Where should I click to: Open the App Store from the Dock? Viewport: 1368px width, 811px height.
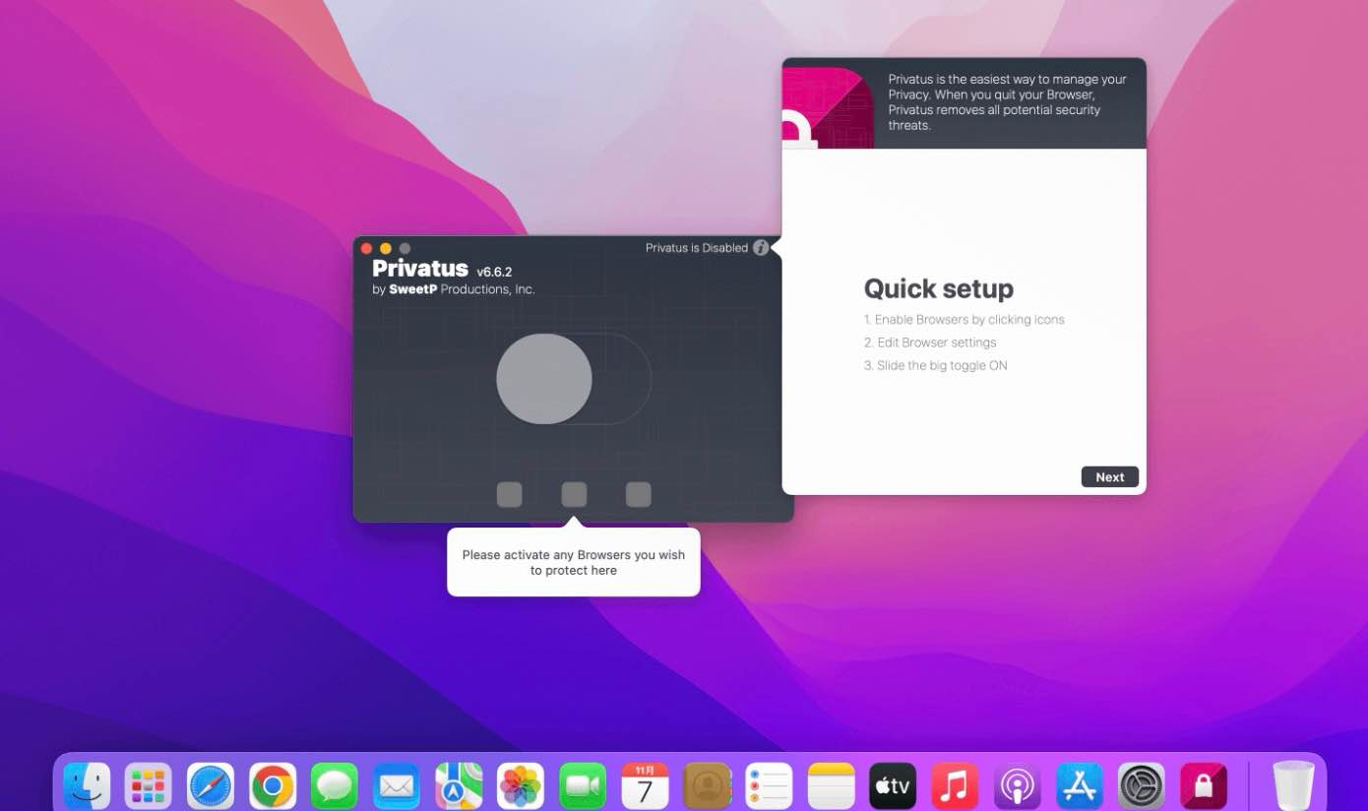[1079, 786]
